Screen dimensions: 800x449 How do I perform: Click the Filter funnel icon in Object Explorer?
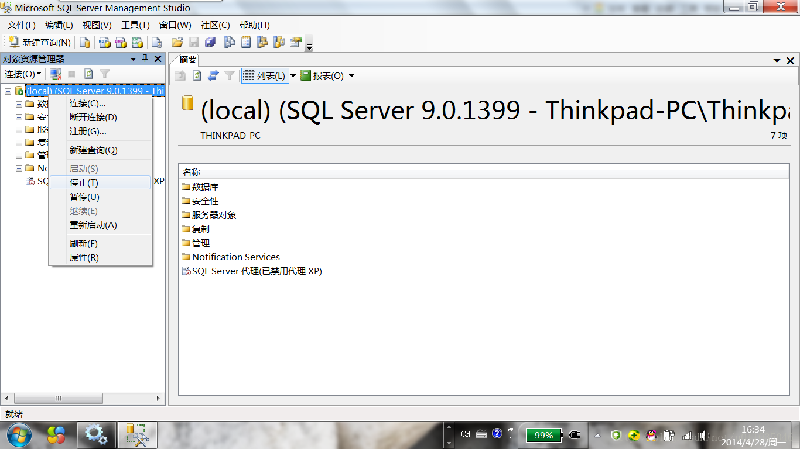(x=105, y=74)
